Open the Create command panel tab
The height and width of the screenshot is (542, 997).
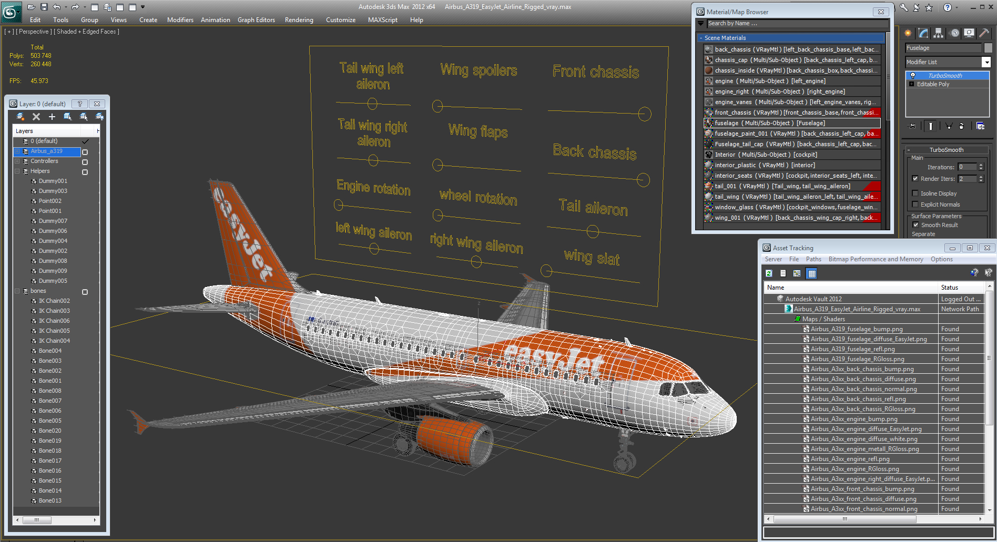908,33
